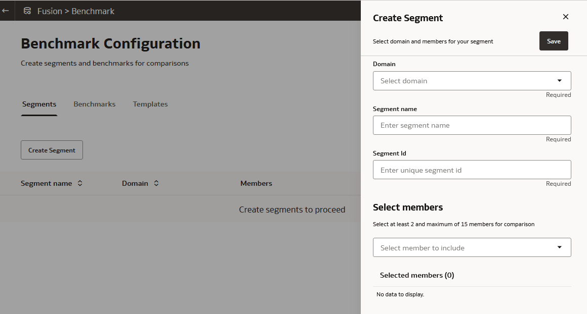
Task: Close the Create Segment panel with the X
Action: coord(565,17)
